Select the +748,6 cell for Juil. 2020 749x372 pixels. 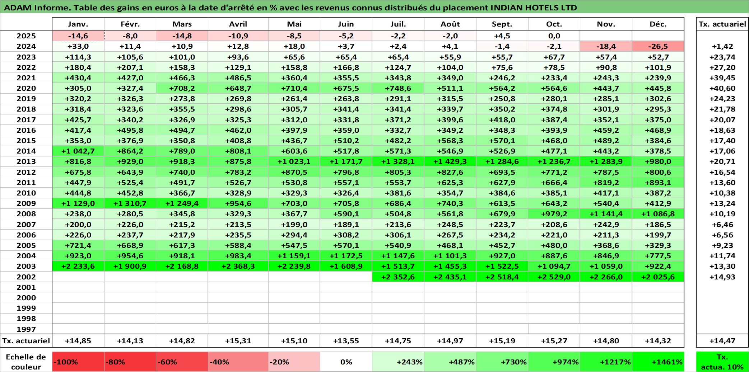(398, 88)
